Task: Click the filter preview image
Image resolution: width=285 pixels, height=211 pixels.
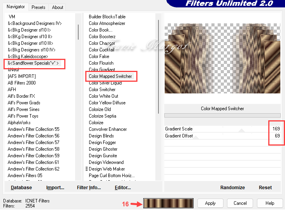Action: pos(222,58)
